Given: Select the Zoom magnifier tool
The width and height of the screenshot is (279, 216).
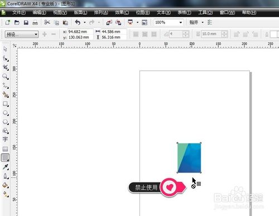Looking at the screenshot, I should point(5,76).
